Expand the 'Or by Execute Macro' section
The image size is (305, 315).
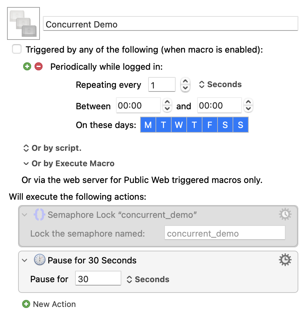click(68, 164)
